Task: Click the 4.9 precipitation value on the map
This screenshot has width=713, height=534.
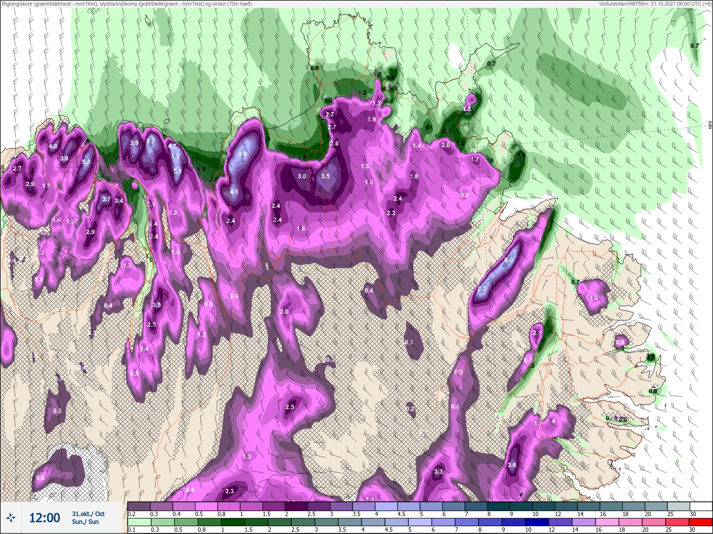Action: [x=242, y=154]
